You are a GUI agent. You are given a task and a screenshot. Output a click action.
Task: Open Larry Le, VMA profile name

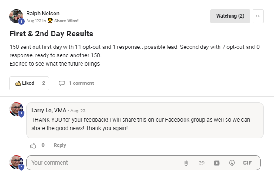(x=49, y=111)
